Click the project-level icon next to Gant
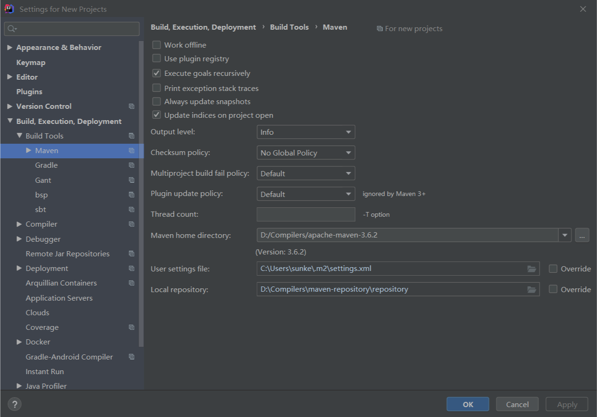The image size is (597, 417). click(x=132, y=180)
